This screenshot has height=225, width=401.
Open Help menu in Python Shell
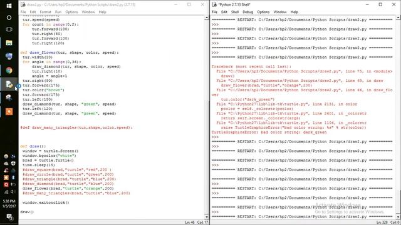[x=294, y=12]
